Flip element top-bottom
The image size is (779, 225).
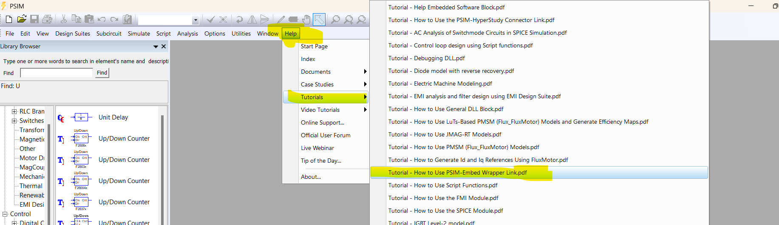pyautogui.click(x=265, y=19)
